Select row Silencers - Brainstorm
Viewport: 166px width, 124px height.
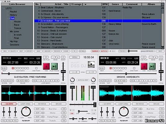pyautogui.click(x=98, y=44)
